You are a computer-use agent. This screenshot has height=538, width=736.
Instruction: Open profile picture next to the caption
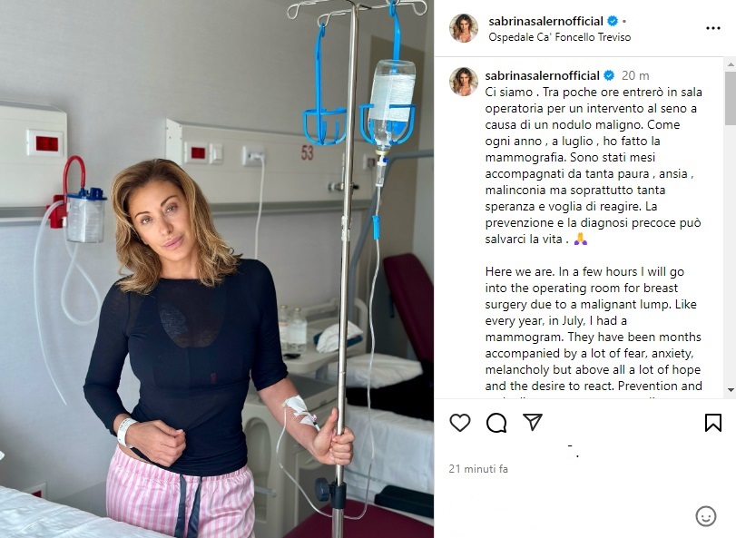pyautogui.click(x=464, y=82)
